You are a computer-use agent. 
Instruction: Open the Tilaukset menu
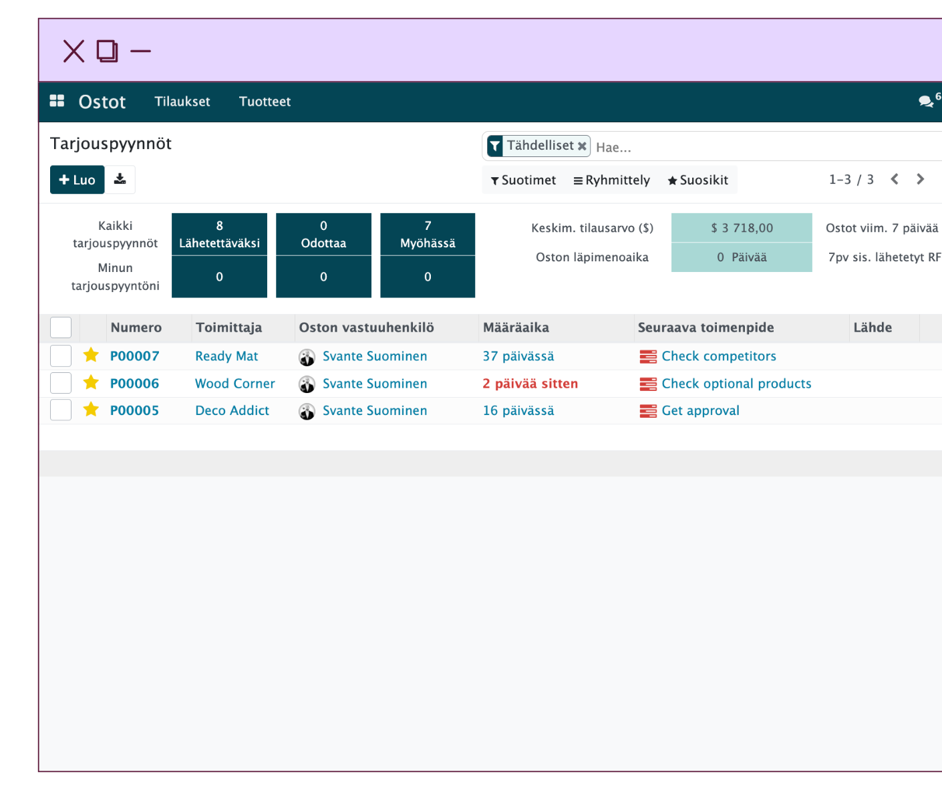(182, 102)
